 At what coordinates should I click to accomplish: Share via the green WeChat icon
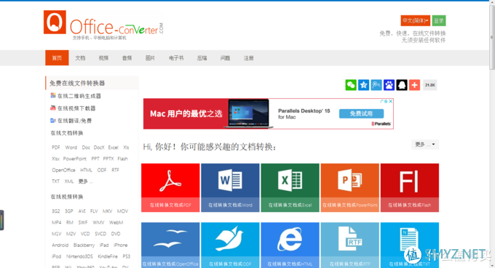click(351, 85)
